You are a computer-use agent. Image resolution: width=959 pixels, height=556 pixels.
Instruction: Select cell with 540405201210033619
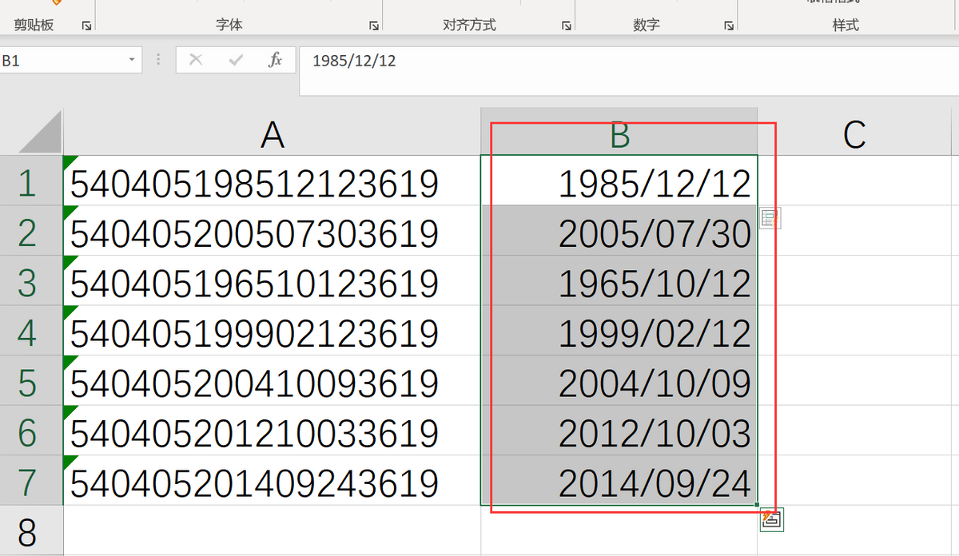tap(273, 431)
